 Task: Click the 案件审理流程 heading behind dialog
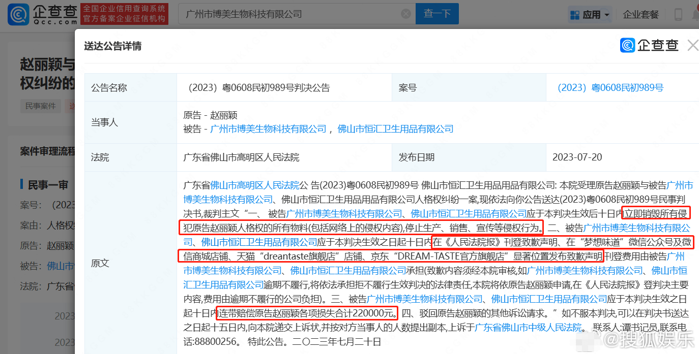pos(48,151)
